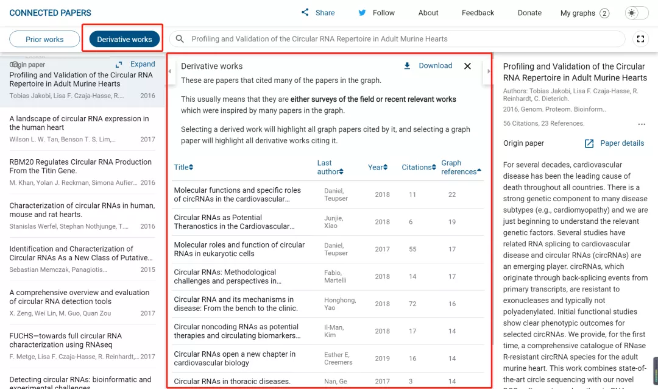658x389 pixels.
Task: Open Paper details external link icon
Action: [x=589, y=143]
